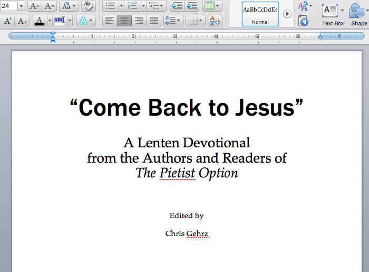This screenshot has height=272, width=369.
Task: Toggle align text left
Action: tap(110, 21)
